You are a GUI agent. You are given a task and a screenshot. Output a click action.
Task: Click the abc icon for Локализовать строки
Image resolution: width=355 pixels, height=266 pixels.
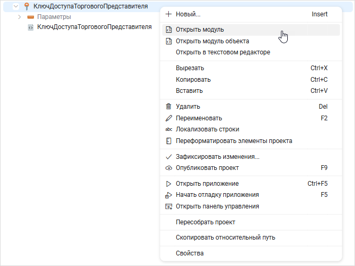pyautogui.click(x=169, y=129)
